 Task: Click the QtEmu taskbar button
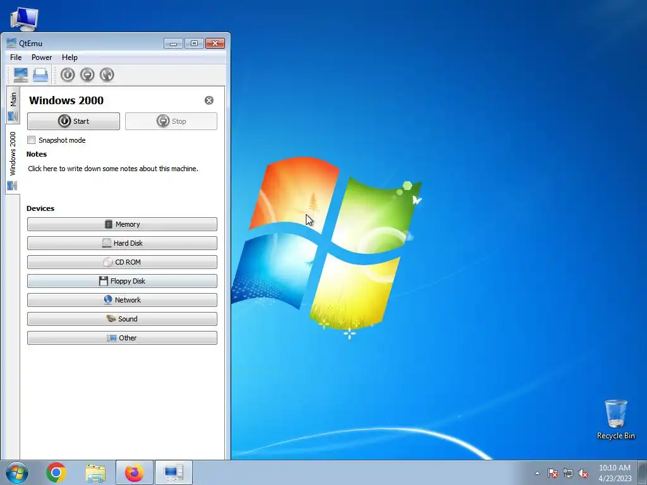173,472
